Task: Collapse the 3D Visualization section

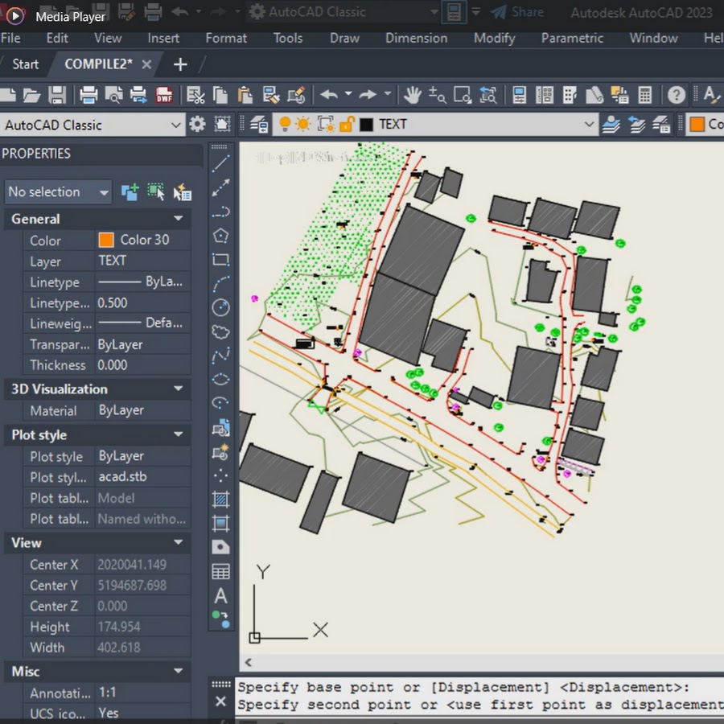Action: (179, 389)
